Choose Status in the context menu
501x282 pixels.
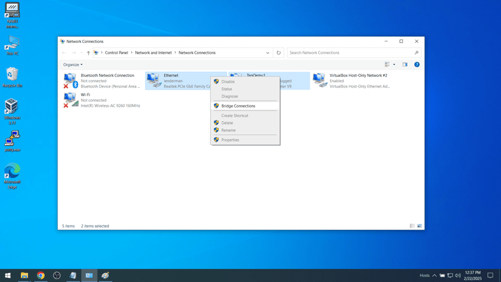pos(245,89)
